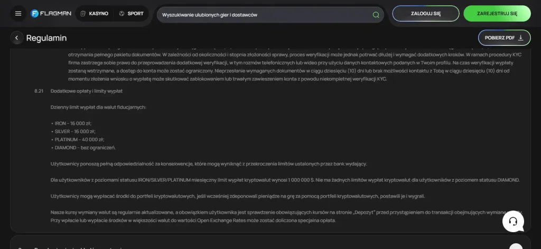Open the hamburger main menu
The image size is (541, 249).
click(x=18, y=14)
